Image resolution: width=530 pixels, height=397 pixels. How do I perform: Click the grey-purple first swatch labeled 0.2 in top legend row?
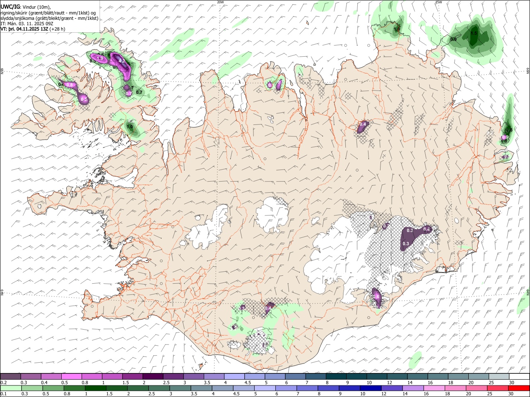[x=11, y=376]
